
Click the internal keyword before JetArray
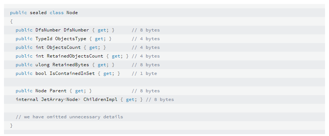pos(27,99)
